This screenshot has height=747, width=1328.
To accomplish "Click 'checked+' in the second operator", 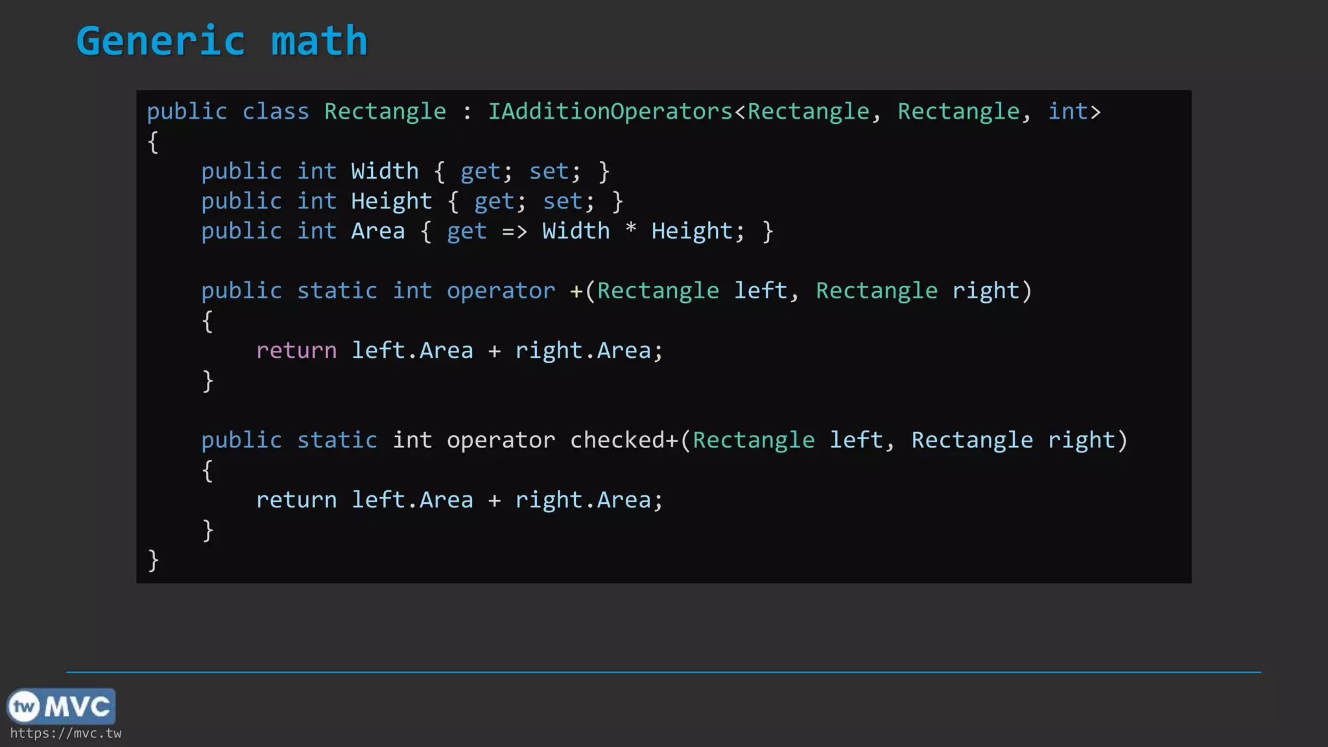I will (624, 440).
